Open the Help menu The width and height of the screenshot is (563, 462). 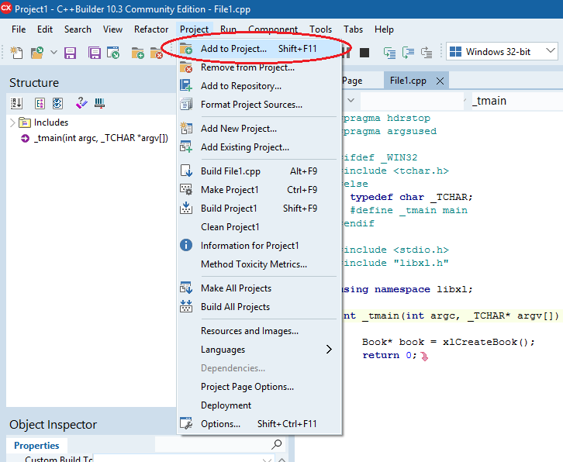[x=384, y=29]
